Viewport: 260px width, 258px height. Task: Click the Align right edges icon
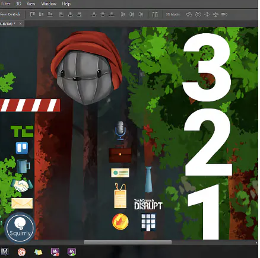(x=80, y=14)
